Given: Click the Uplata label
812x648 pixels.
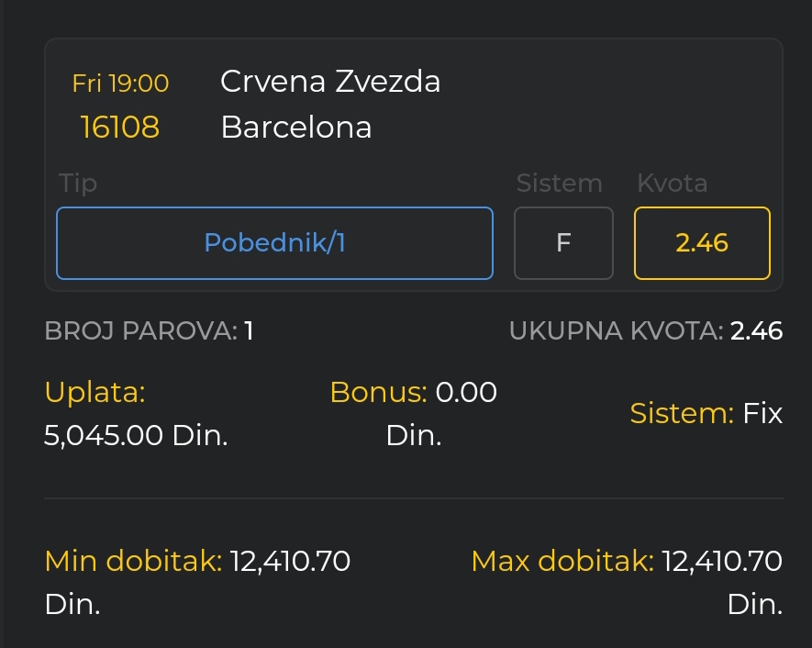Looking at the screenshot, I should [x=95, y=392].
